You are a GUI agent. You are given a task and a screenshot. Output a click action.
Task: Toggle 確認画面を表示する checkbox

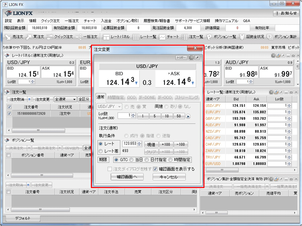pos(155,169)
